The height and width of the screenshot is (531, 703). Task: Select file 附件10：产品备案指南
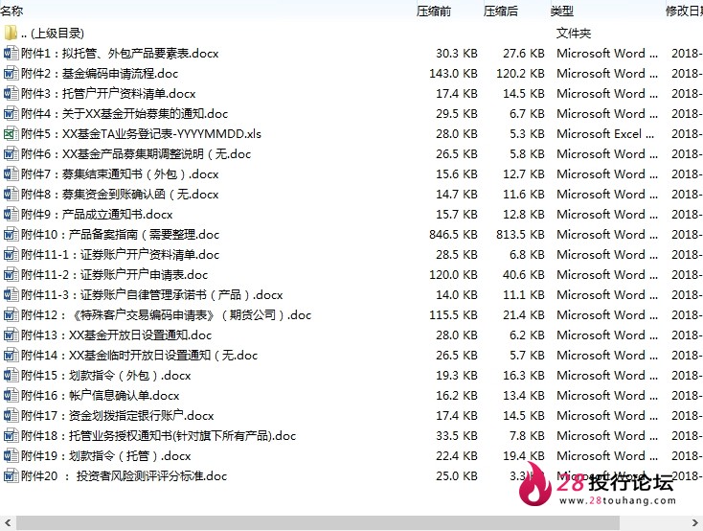point(120,235)
